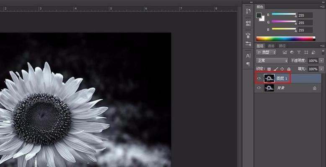326x167 pixels.
Task: Filter layers by shape layers icon
Action: pyautogui.click(x=306, y=52)
